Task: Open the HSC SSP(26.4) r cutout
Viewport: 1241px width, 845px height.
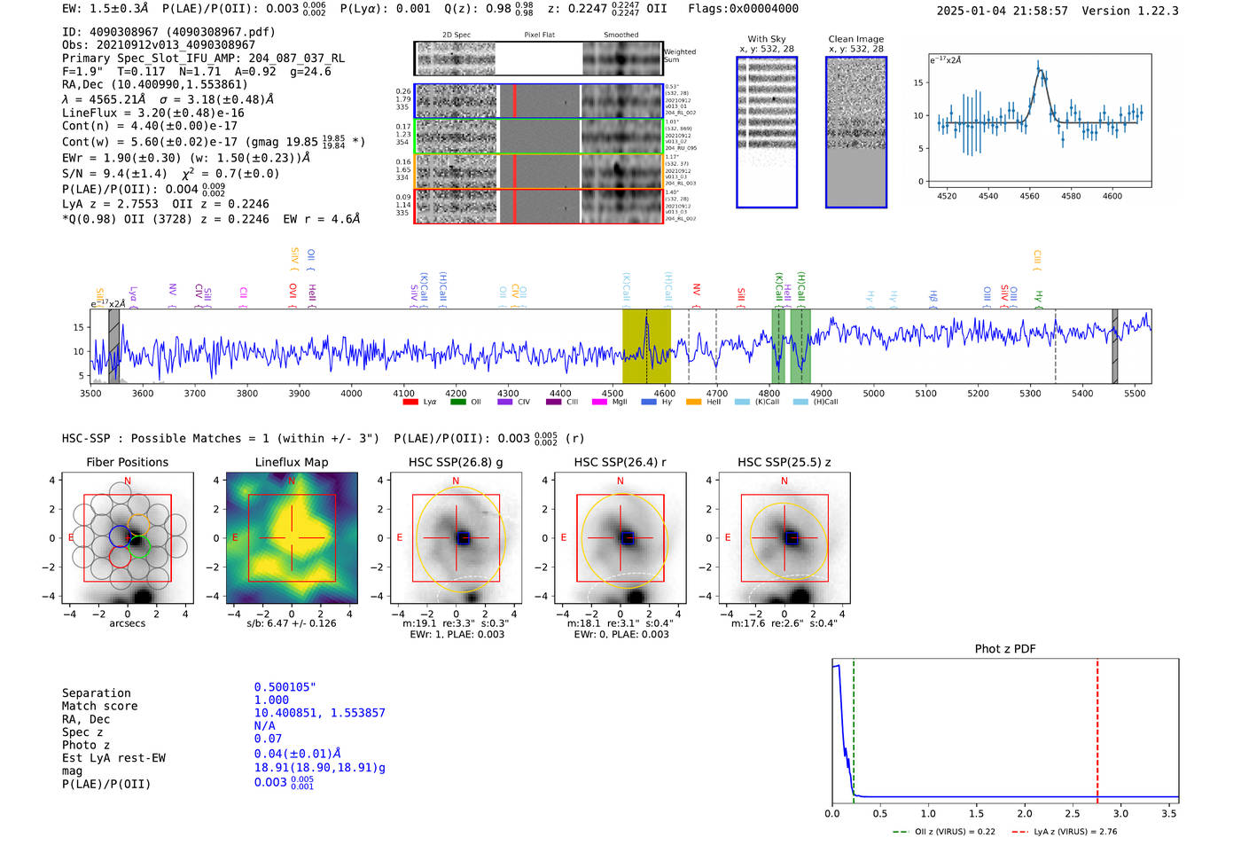Action: 620,539
